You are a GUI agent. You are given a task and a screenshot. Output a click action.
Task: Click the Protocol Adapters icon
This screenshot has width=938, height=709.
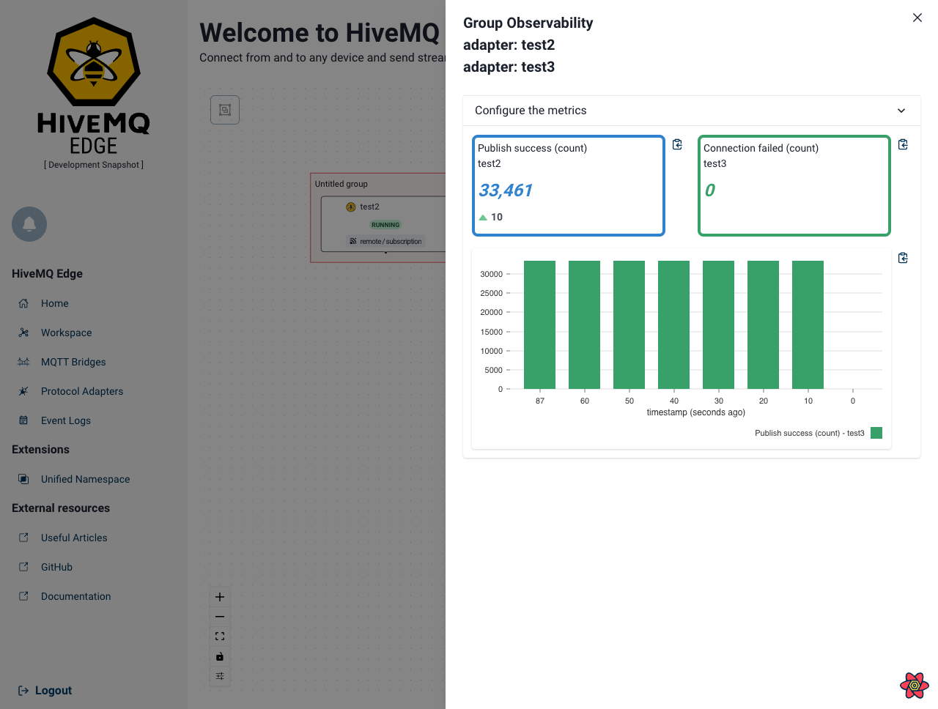click(23, 391)
